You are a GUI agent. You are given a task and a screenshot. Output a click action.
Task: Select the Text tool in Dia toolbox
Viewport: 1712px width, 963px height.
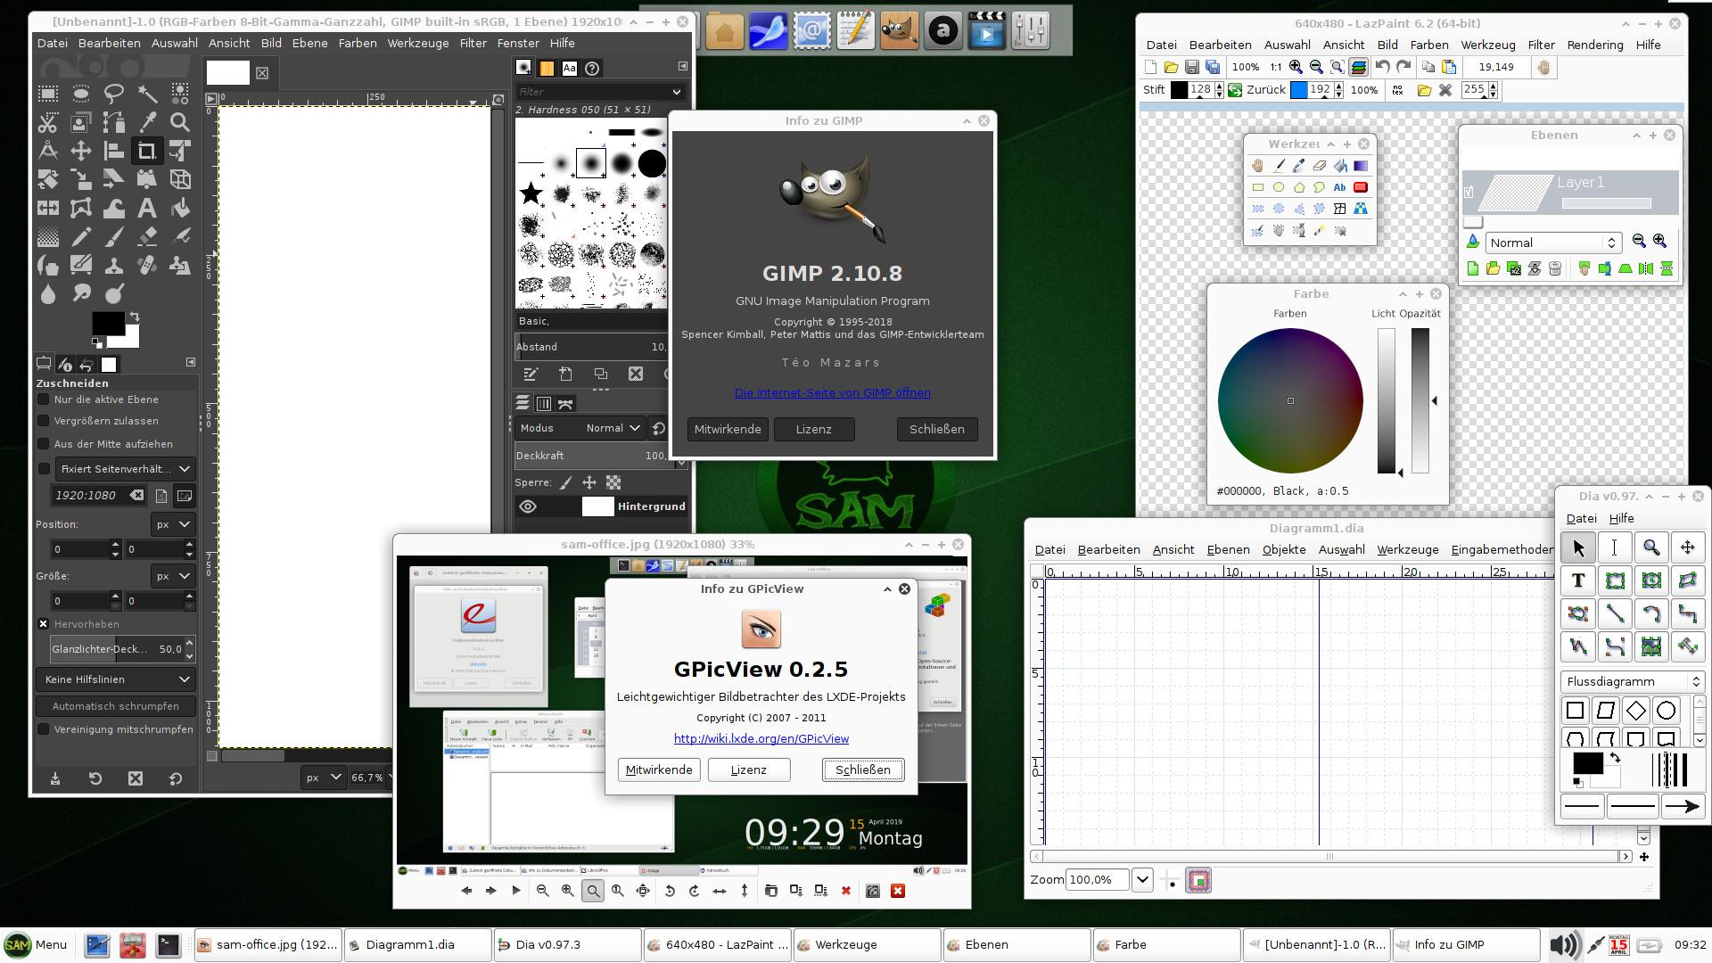(x=1577, y=580)
